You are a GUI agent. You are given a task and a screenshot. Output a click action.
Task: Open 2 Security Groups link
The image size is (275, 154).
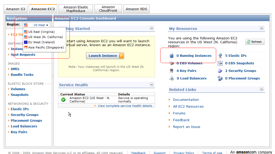tap(240, 71)
